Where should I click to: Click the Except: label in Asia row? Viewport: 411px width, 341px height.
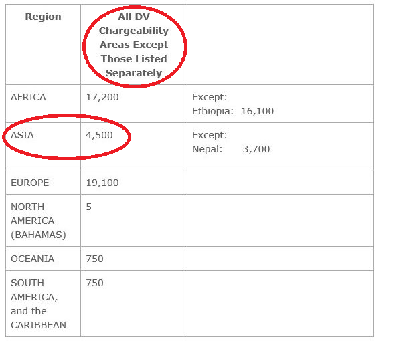[210, 135]
